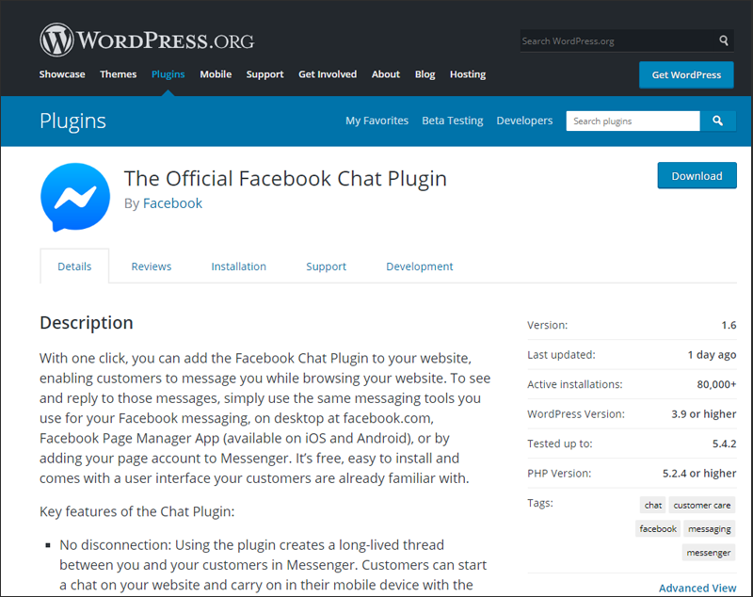Open the Beta Testing link

(453, 121)
